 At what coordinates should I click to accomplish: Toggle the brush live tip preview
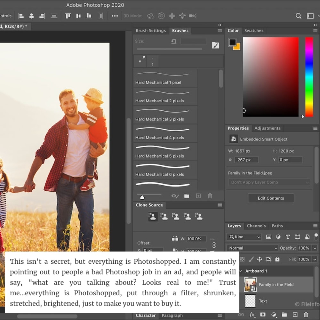click(x=175, y=196)
